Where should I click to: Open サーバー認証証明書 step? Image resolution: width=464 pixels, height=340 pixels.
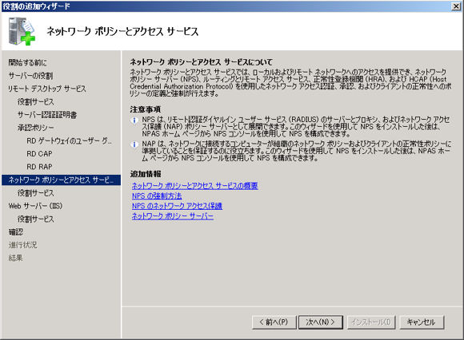tap(47, 115)
